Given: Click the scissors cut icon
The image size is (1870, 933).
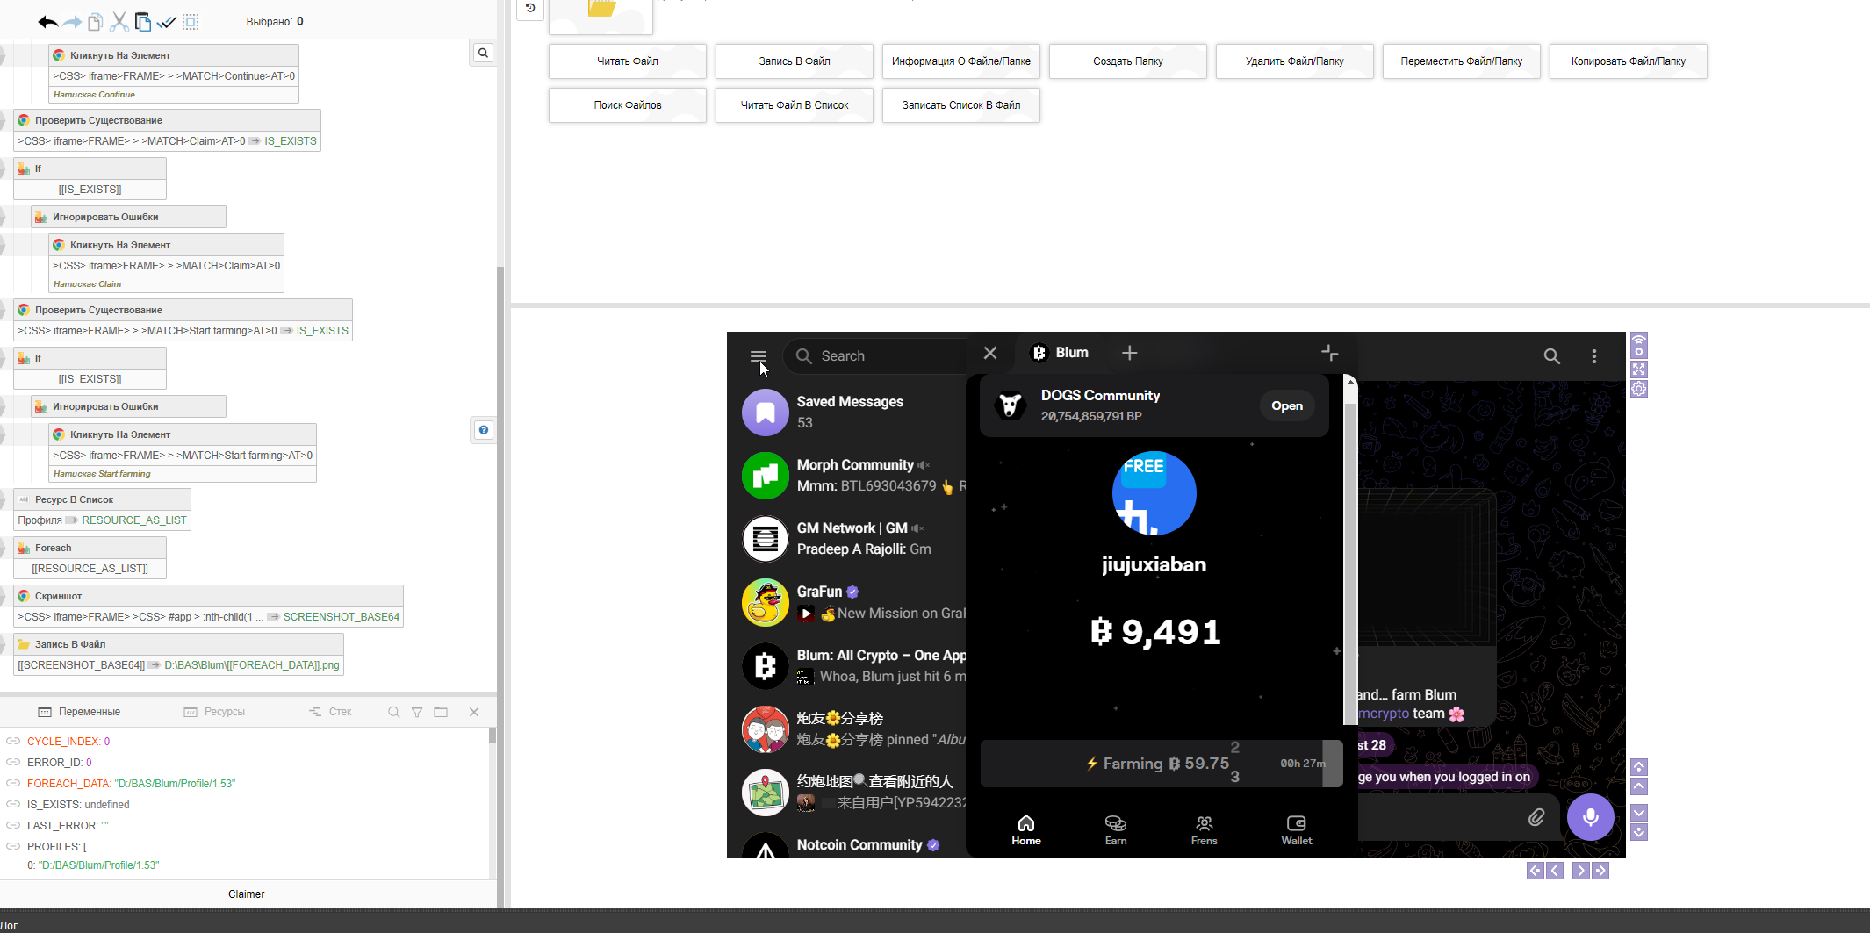Looking at the screenshot, I should coord(119,22).
